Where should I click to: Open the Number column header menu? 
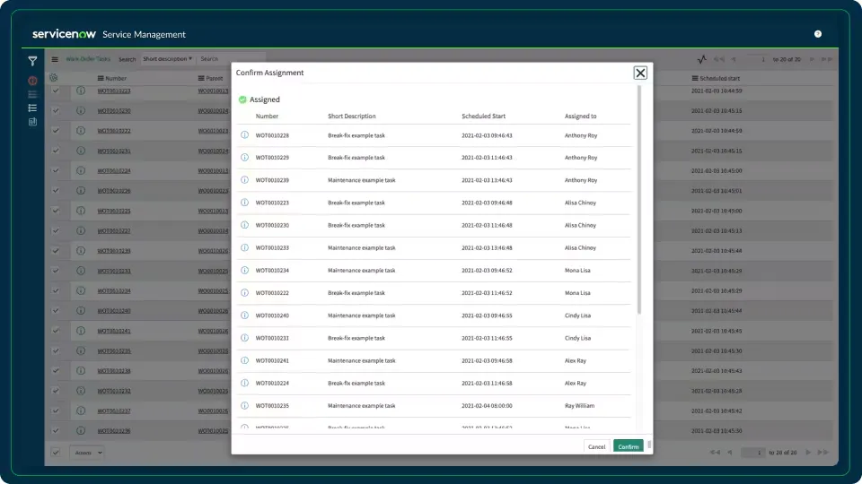coord(101,79)
